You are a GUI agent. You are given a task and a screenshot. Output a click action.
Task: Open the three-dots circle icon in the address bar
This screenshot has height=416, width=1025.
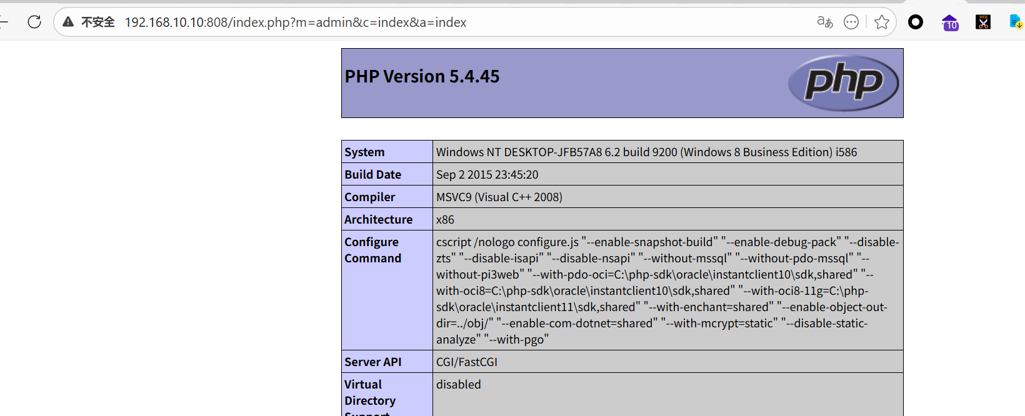(x=851, y=22)
